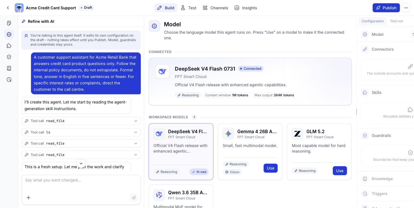Click the Draft status badge
414x208 pixels.
[x=86, y=8]
